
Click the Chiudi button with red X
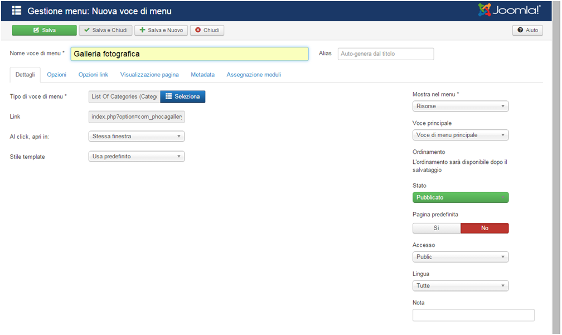coord(207,30)
